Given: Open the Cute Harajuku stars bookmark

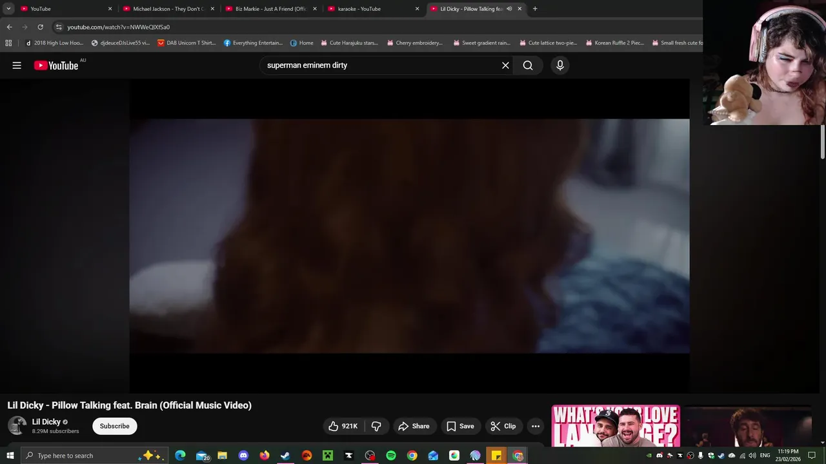Looking at the screenshot, I should [x=349, y=43].
